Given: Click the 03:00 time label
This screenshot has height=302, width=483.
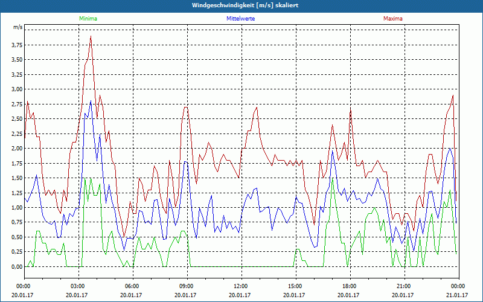Looking at the screenshot, I should click(x=79, y=286).
